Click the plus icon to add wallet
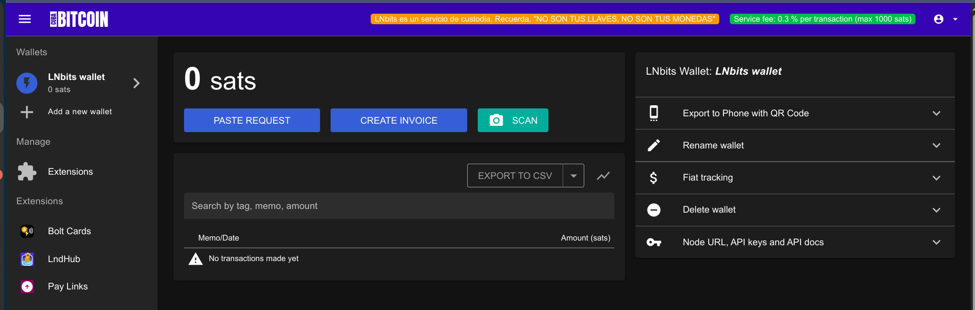The image size is (975, 310). 27,112
